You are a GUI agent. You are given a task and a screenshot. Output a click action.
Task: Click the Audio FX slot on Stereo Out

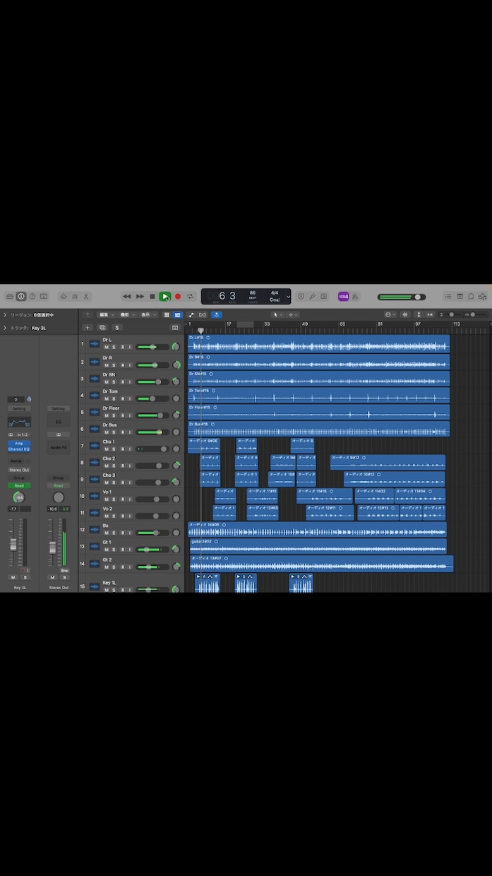coord(59,447)
